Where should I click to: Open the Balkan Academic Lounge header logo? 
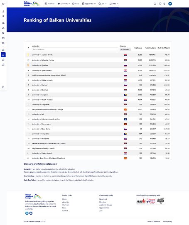click(x=32, y=4)
